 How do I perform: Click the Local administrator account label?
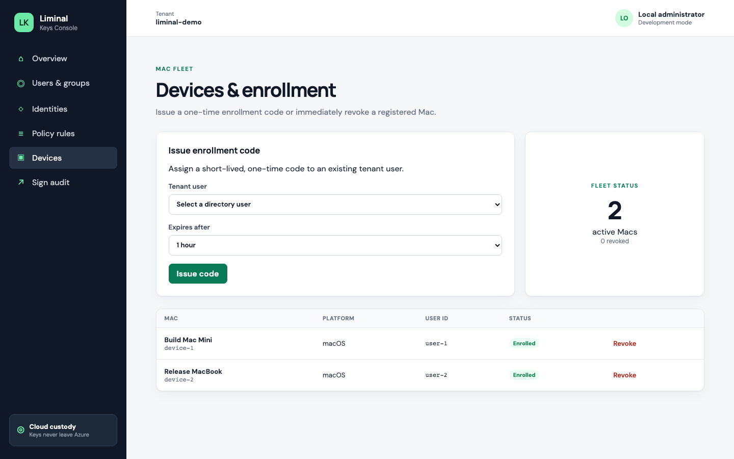(x=671, y=14)
